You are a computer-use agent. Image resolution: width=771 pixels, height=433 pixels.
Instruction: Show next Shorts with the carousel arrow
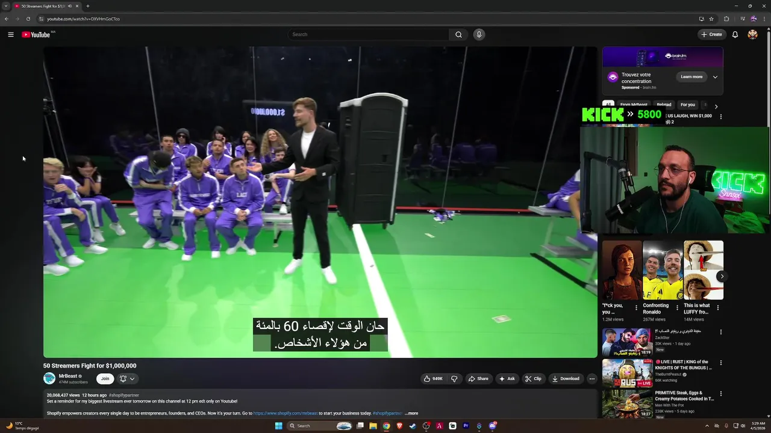pyautogui.click(x=722, y=277)
